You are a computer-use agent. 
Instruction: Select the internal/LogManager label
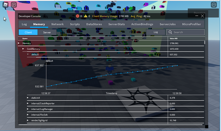(42, 109)
